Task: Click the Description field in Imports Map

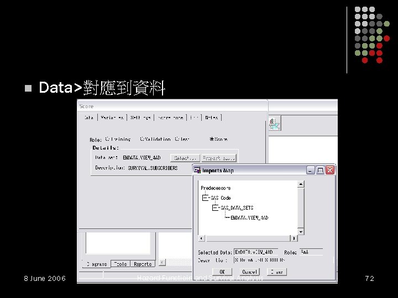Action: (284, 260)
